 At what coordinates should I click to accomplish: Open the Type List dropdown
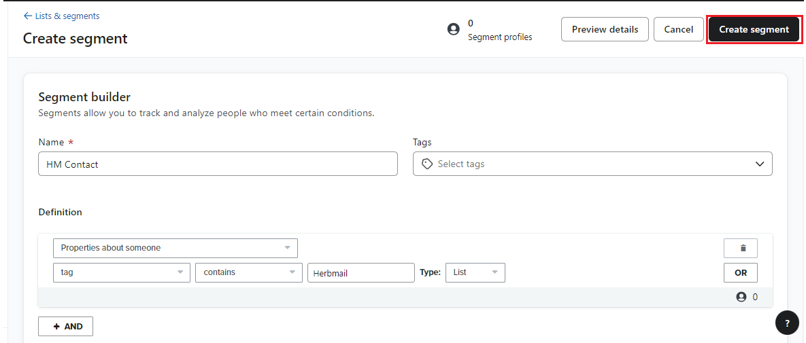click(475, 272)
